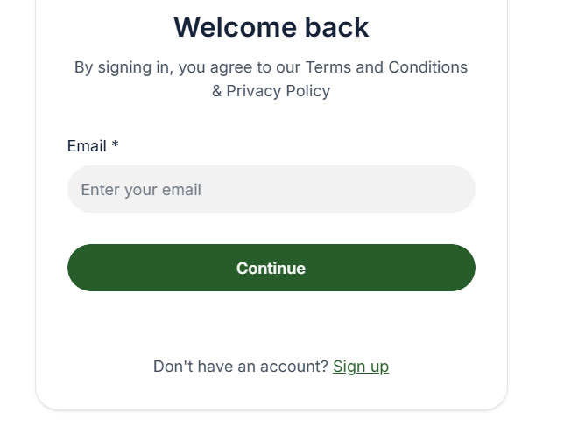Focus the Enter your email field
This screenshot has height=434, width=564.
[x=271, y=189]
